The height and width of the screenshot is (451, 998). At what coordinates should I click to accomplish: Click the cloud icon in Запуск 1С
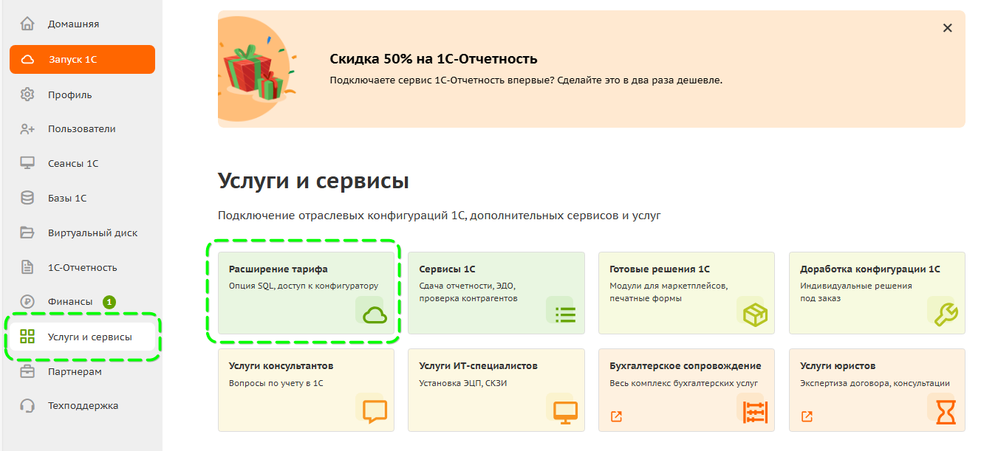pyautogui.click(x=27, y=60)
